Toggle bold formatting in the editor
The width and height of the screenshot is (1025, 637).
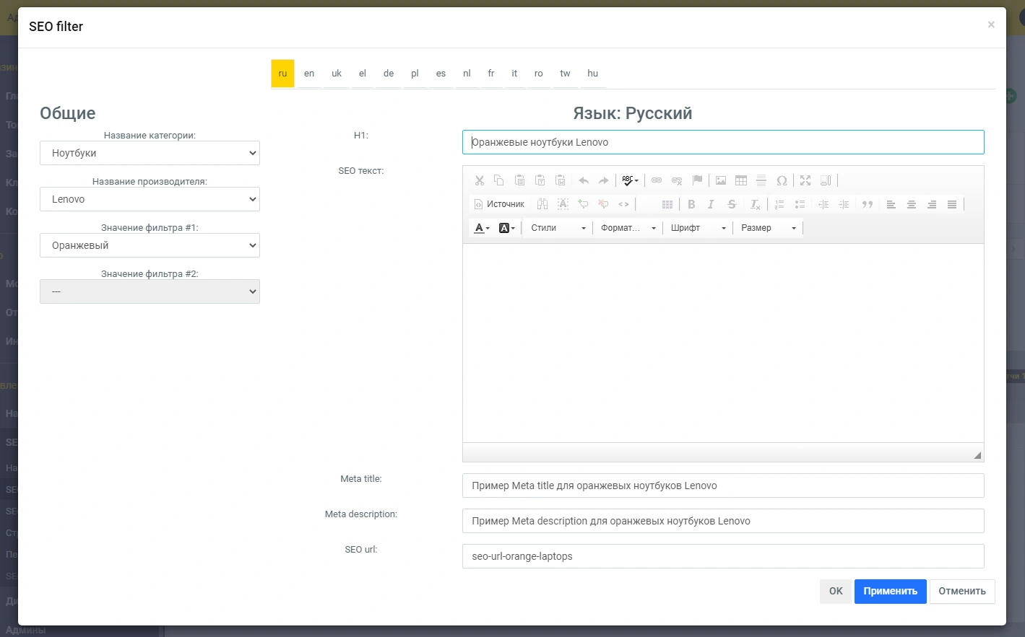(691, 204)
